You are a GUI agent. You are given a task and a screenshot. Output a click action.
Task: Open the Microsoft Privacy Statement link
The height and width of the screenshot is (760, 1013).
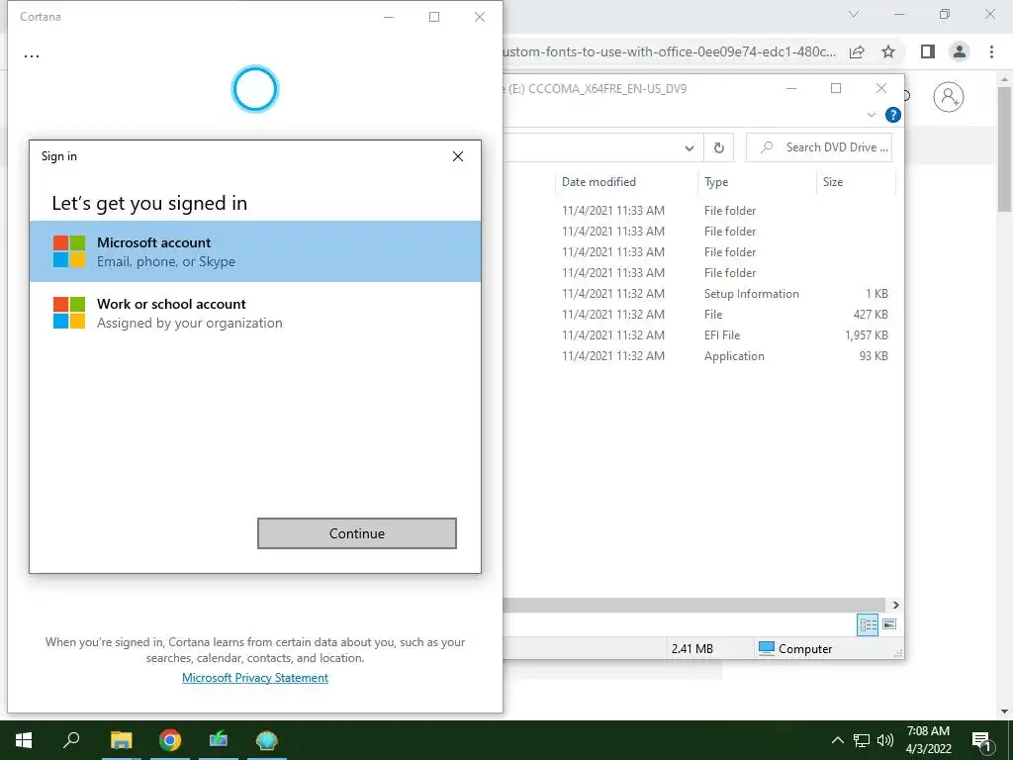(255, 677)
